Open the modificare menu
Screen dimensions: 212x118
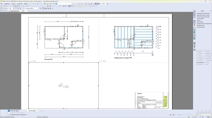click(7, 4)
